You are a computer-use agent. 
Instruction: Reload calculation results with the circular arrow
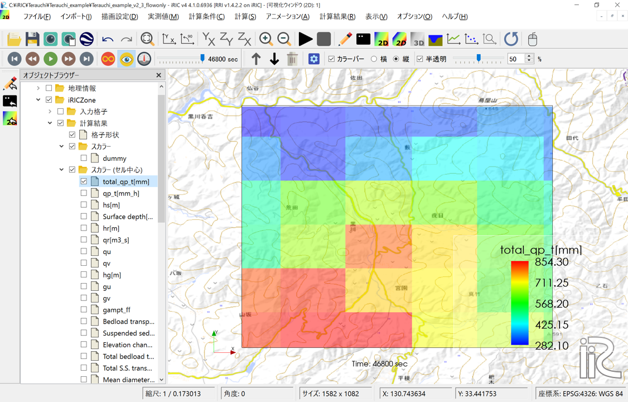coord(511,39)
